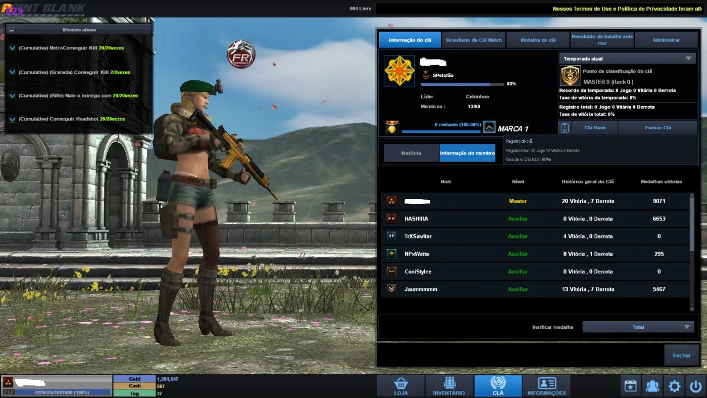Viewport: 707px width, 398px height.
Task: Open the Medalha de clã tab
Action: coord(538,40)
